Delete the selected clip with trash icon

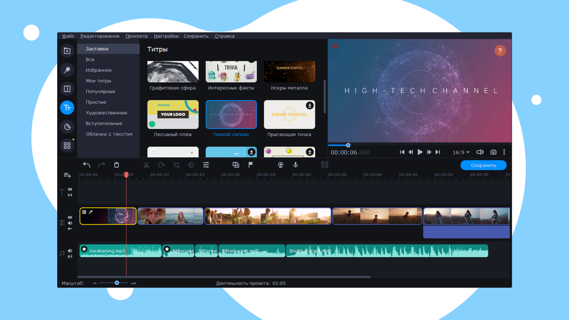(x=116, y=165)
